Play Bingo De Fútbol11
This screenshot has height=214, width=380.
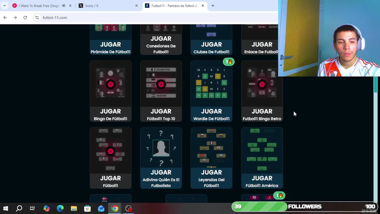coord(110,91)
